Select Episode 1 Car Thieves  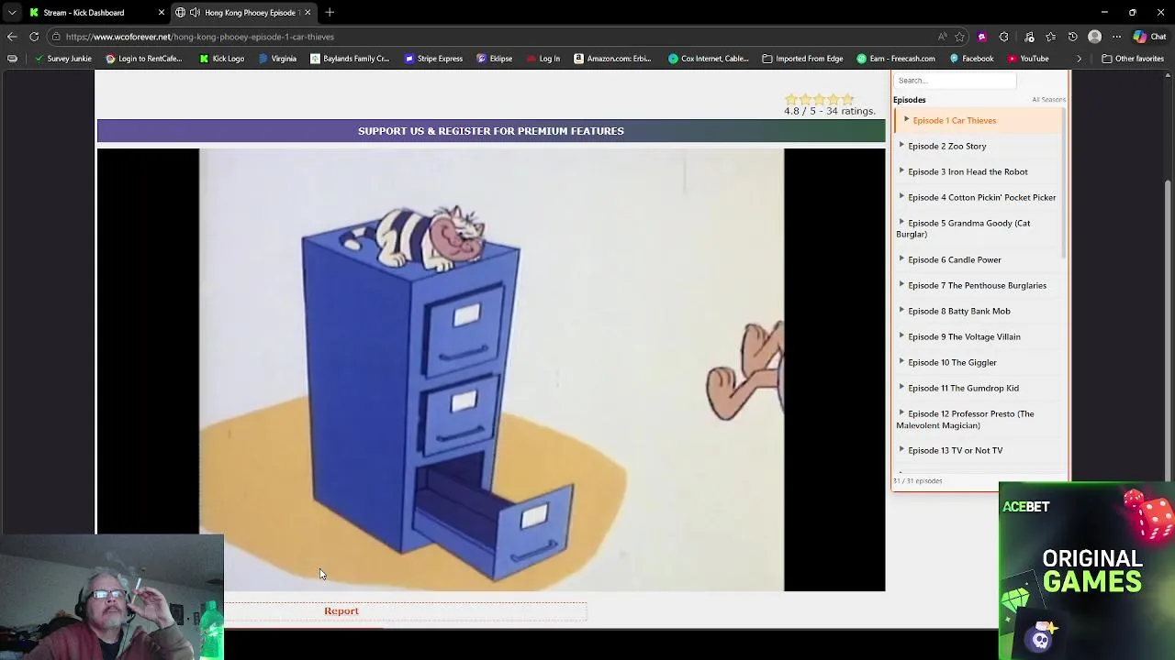(x=978, y=120)
